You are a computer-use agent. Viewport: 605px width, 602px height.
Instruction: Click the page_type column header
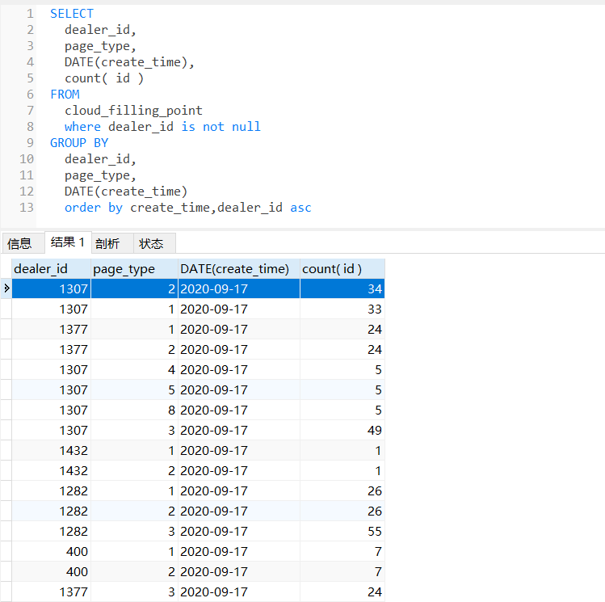coord(134,269)
